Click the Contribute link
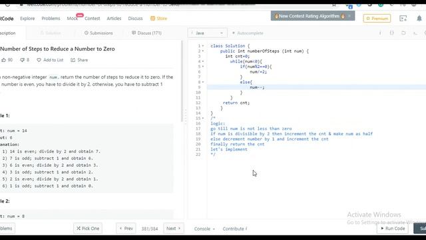The height and width of the screenshot is (240, 426). coord(234,229)
